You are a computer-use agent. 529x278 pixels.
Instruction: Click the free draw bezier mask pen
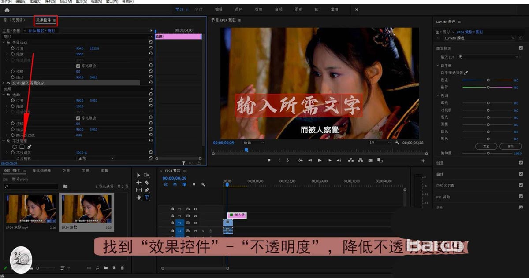pyautogui.click(x=30, y=146)
